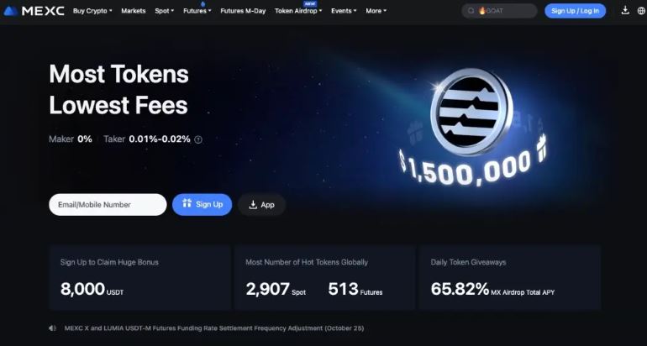Screen dimensions: 647x346
Task: Expand the Buy Crypto dropdown
Action: (x=92, y=11)
